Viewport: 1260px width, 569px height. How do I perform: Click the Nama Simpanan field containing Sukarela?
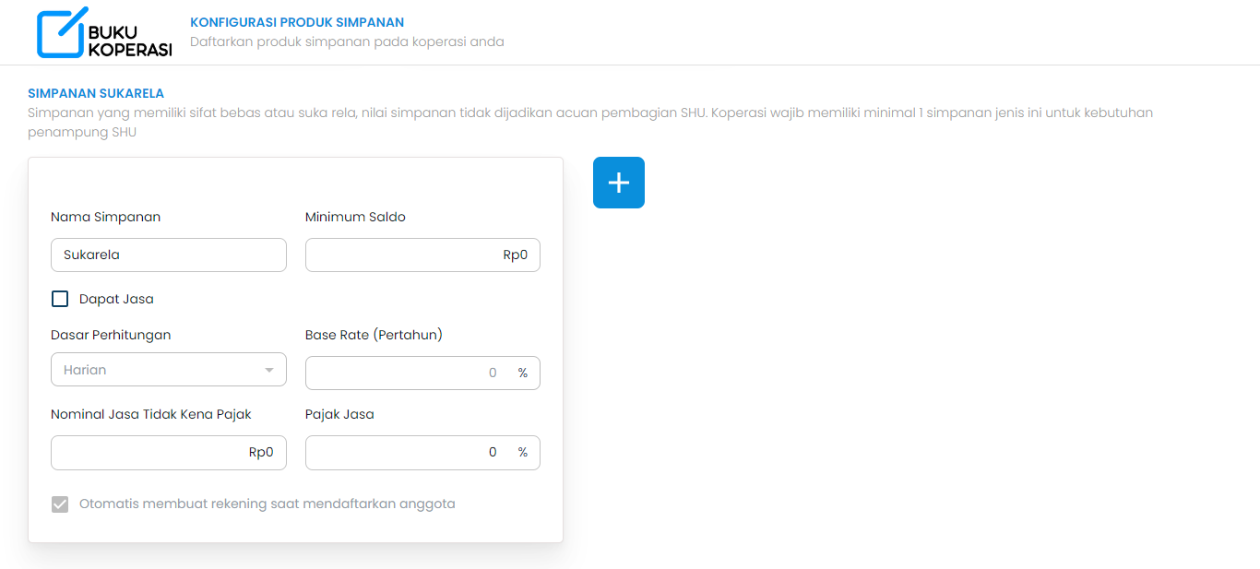click(x=168, y=255)
